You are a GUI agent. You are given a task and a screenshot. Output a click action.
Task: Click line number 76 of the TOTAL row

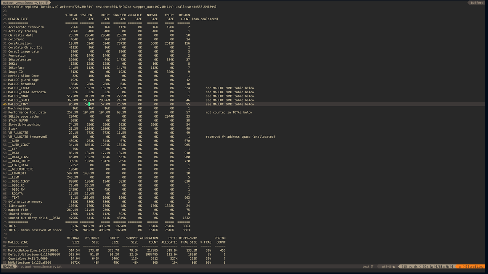coord(5,226)
